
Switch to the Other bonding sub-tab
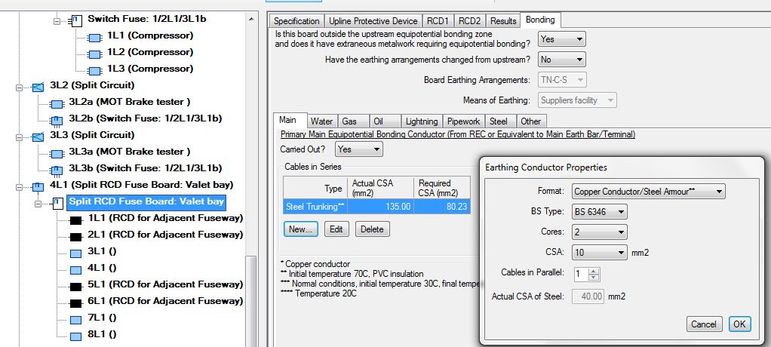point(530,121)
